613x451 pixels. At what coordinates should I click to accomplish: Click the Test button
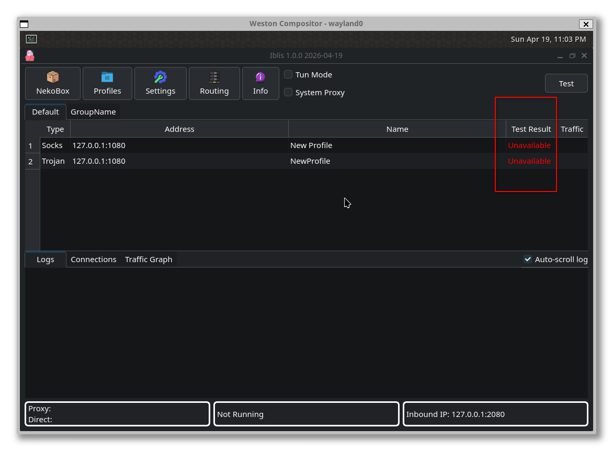(566, 83)
